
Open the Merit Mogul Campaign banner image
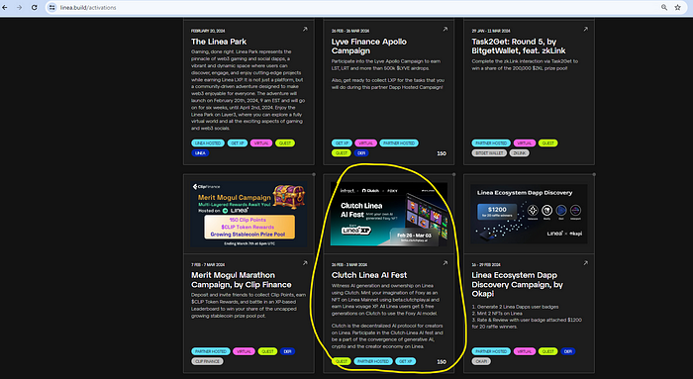point(248,214)
